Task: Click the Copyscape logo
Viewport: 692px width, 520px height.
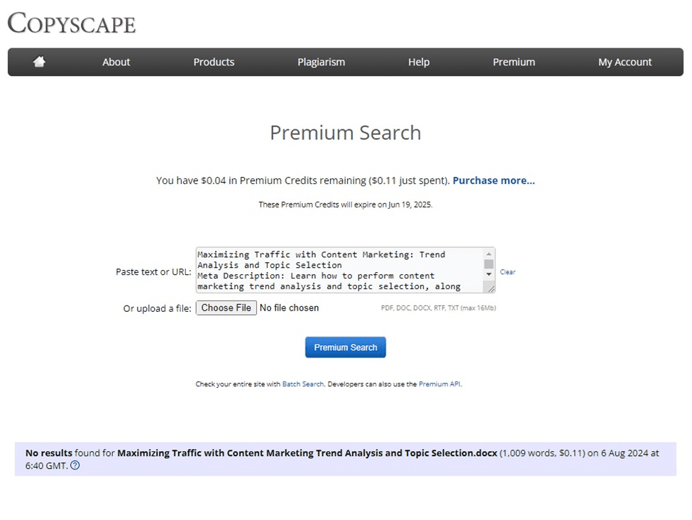Action: click(x=72, y=23)
